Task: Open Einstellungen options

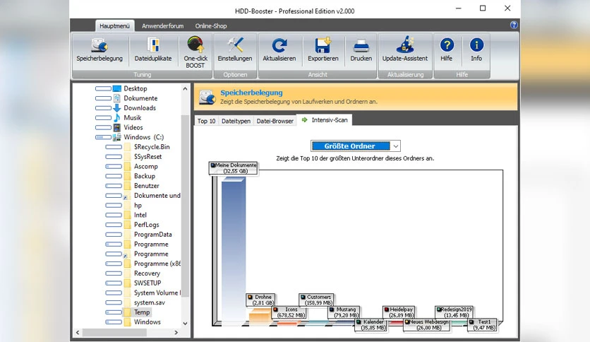Action: pyautogui.click(x=235, y=50)
